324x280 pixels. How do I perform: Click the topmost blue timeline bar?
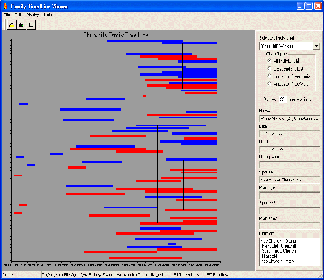(x=145, y=40)
